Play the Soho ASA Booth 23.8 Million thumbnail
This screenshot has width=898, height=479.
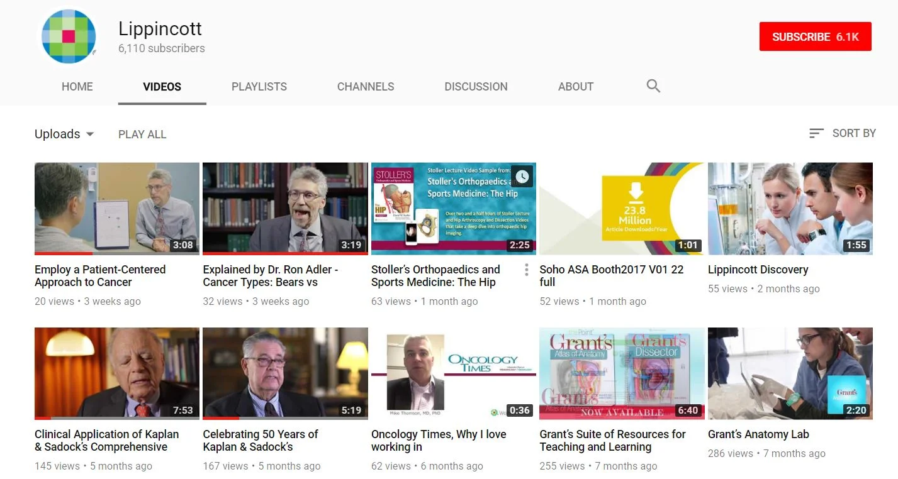tap(622, 209)
